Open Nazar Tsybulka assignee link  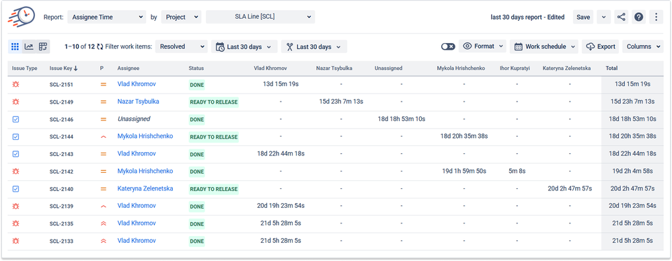click(139, 102)
